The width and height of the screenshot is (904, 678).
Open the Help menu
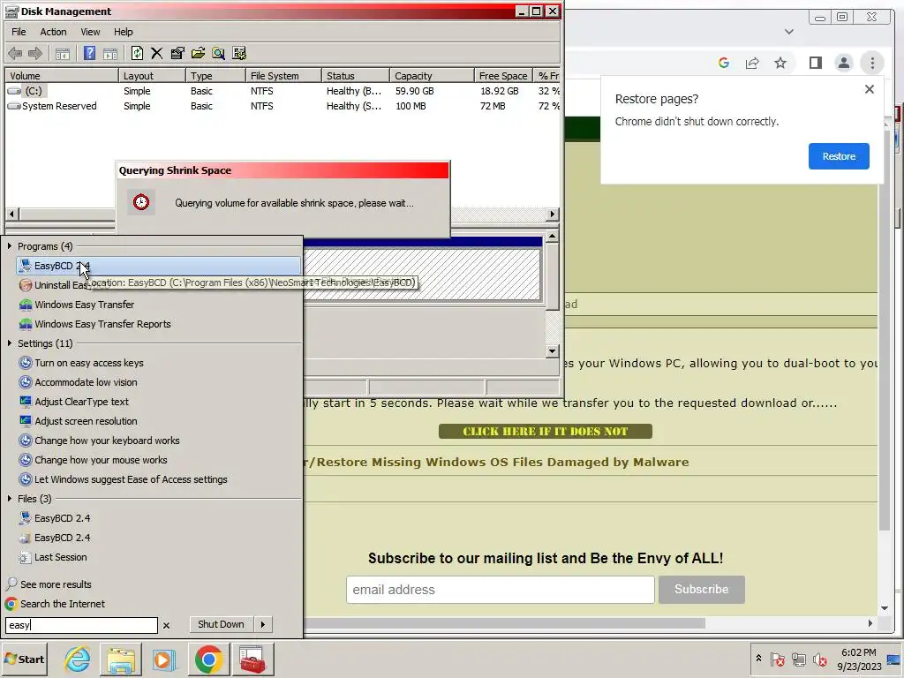click(x=124, y=32)
